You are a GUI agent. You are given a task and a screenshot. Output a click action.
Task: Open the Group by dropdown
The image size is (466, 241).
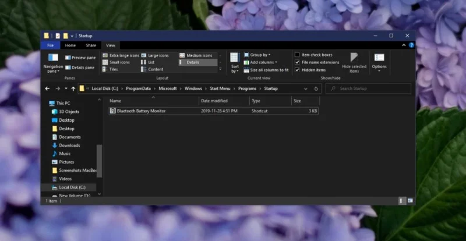coord(257,55)
